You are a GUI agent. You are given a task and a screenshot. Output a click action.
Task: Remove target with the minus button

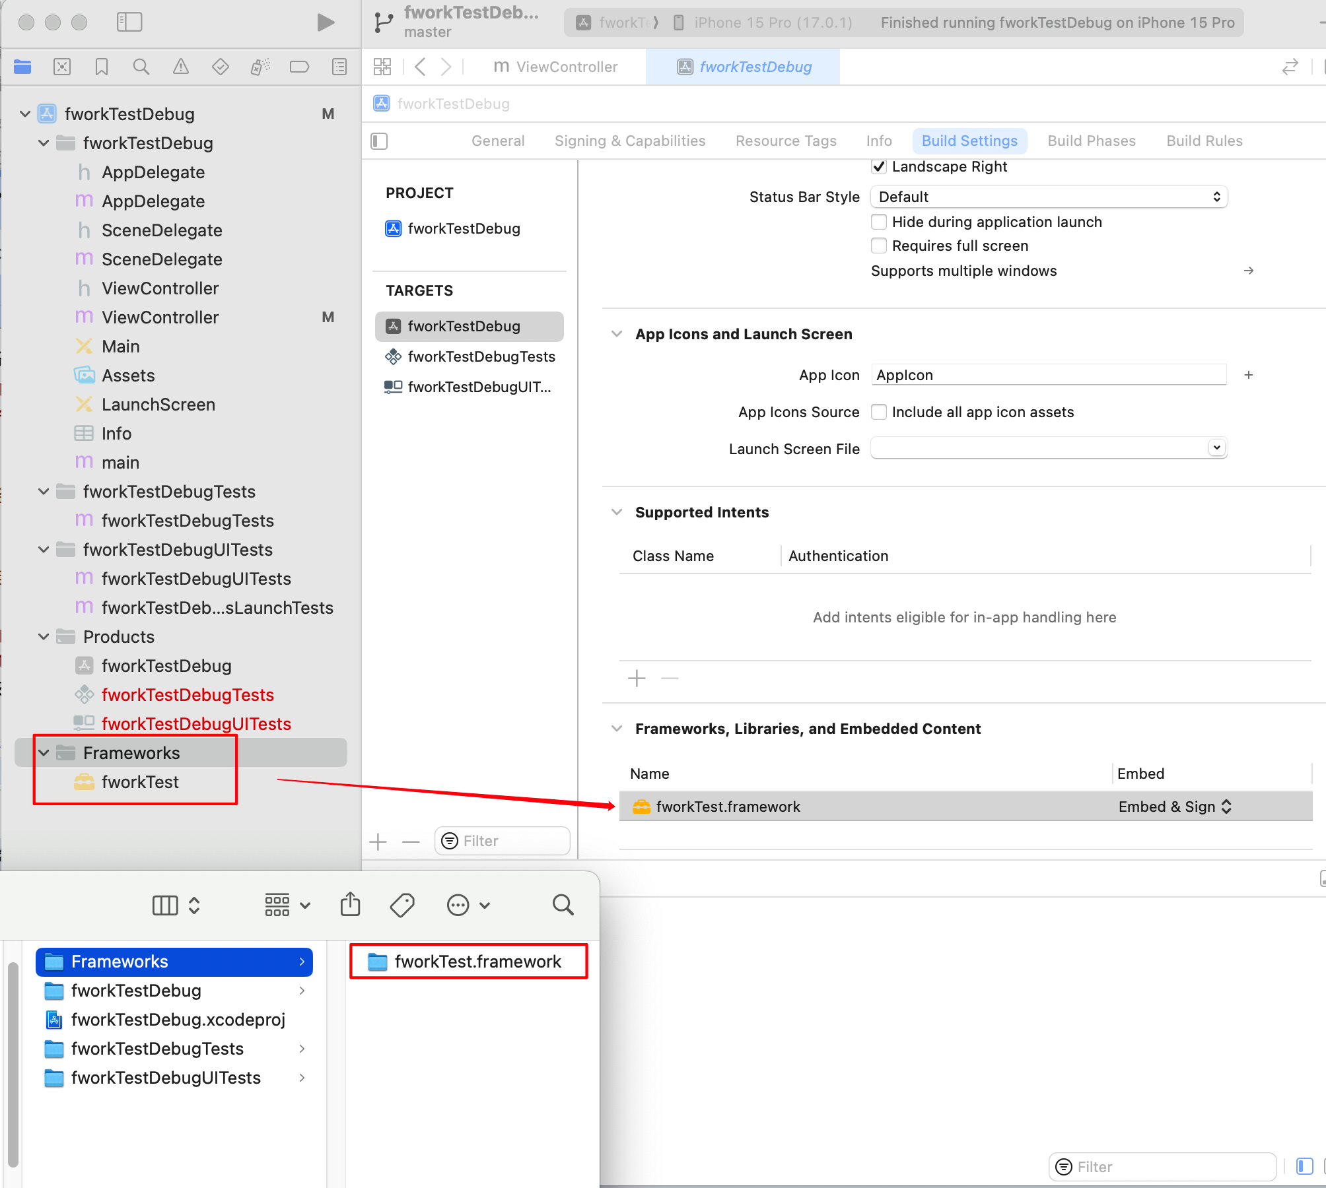pos(411,841)
